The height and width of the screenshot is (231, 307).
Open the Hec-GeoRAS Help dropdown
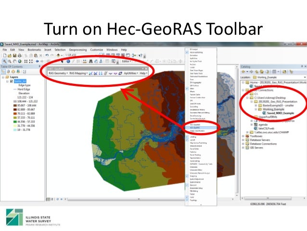point(143,73)
